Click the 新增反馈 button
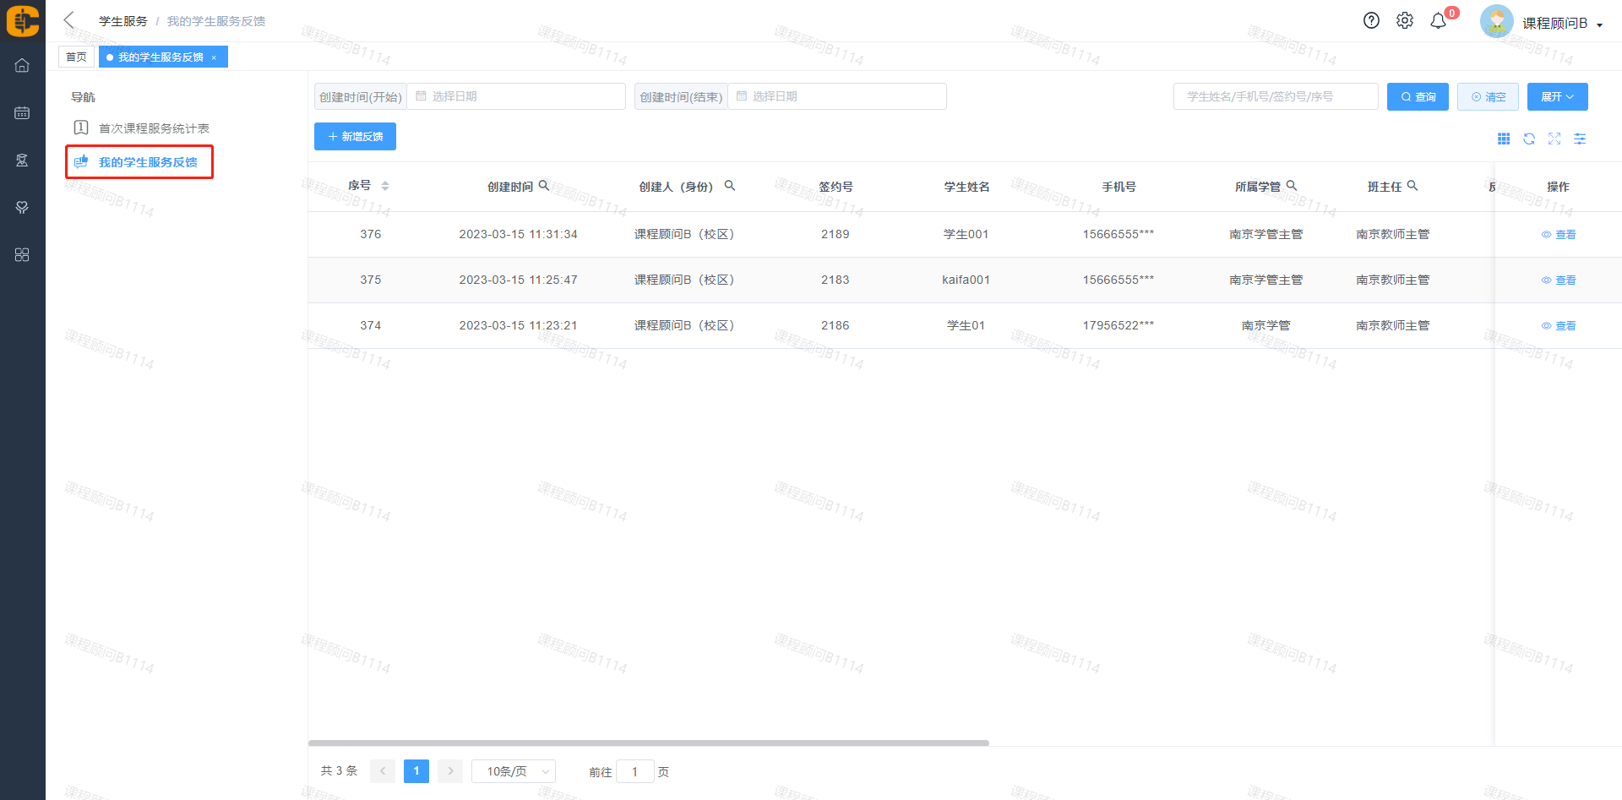Screen dimensions: 1622x800 tap(355, 137)
